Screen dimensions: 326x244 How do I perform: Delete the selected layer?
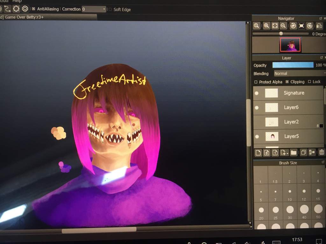[x=322, y=152]
